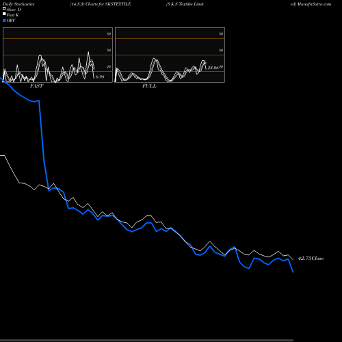The image size is (342, 342).
Task: Click the 'FULL' label under the right panel
Action: (x=149, y=86)
